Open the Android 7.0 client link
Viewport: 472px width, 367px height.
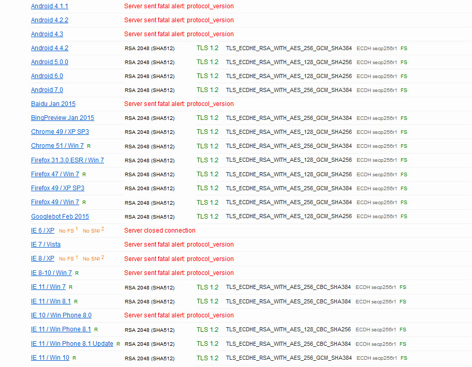(47, 90)
